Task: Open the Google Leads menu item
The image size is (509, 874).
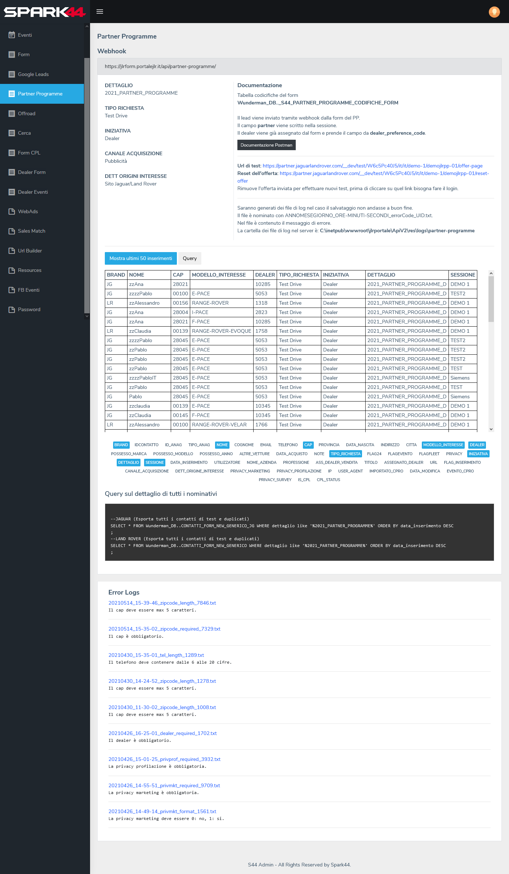Action: pyautogui.click(x=42, y=74)
